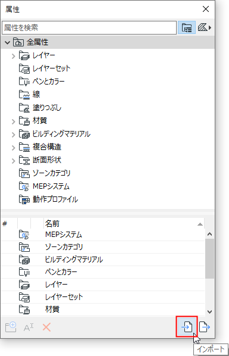Click 材質 folder icon in list
229x356 pixels.
(x=24, y=310)
